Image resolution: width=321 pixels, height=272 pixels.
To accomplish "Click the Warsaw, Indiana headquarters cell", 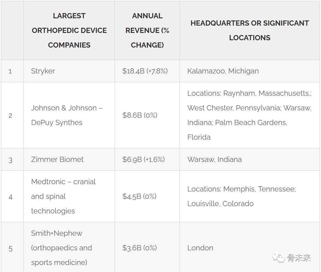I will pyautogui.click(x=250, y=159).
